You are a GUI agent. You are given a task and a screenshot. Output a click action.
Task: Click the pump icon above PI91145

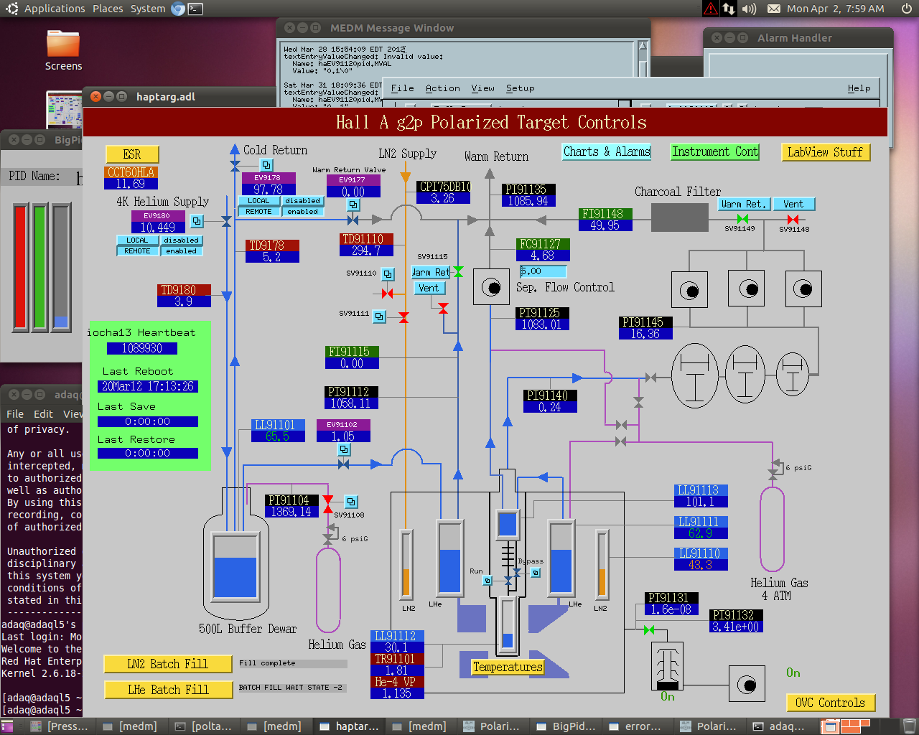(x=689, y=290)
